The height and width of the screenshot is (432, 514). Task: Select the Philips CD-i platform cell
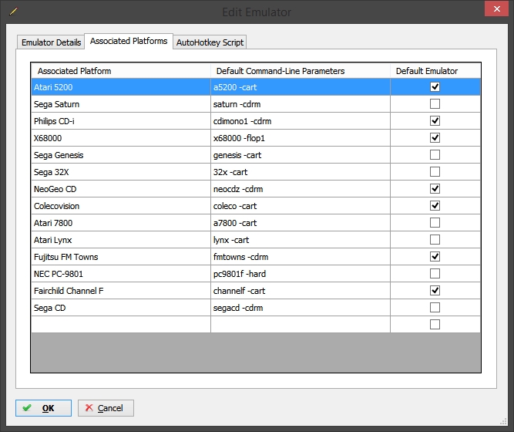(x=121, y=121)
